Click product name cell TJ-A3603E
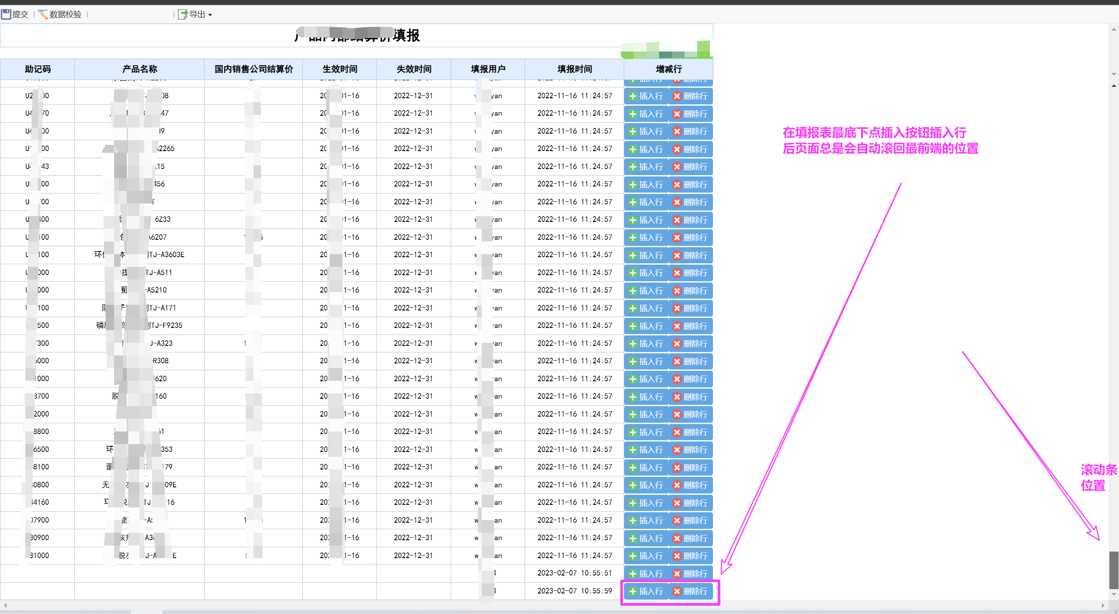Screen dimensions: 1119x614 pos(139,255)
